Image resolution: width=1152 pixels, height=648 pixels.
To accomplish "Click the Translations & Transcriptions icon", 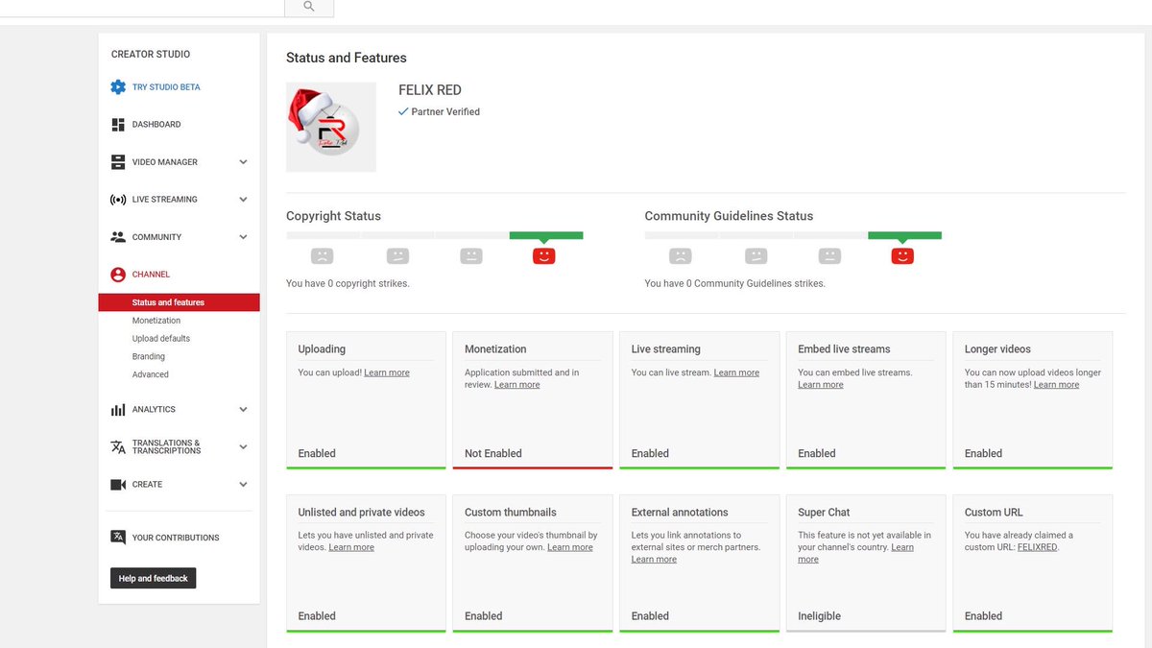I will point(118,447).
